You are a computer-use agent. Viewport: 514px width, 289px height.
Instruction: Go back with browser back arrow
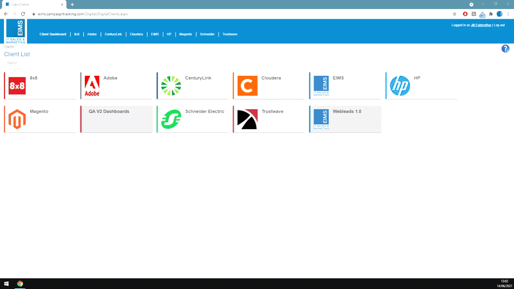(6, 14)
